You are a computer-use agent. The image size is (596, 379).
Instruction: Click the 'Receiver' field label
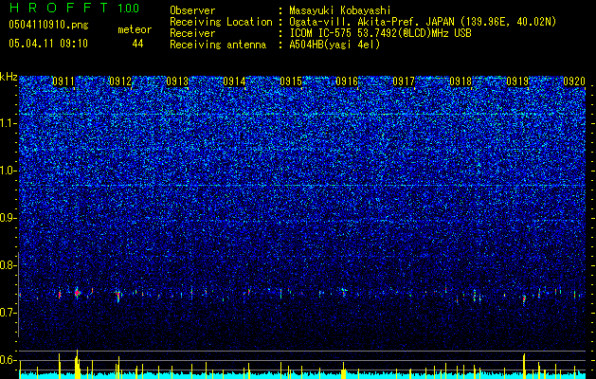coord(192,33)
